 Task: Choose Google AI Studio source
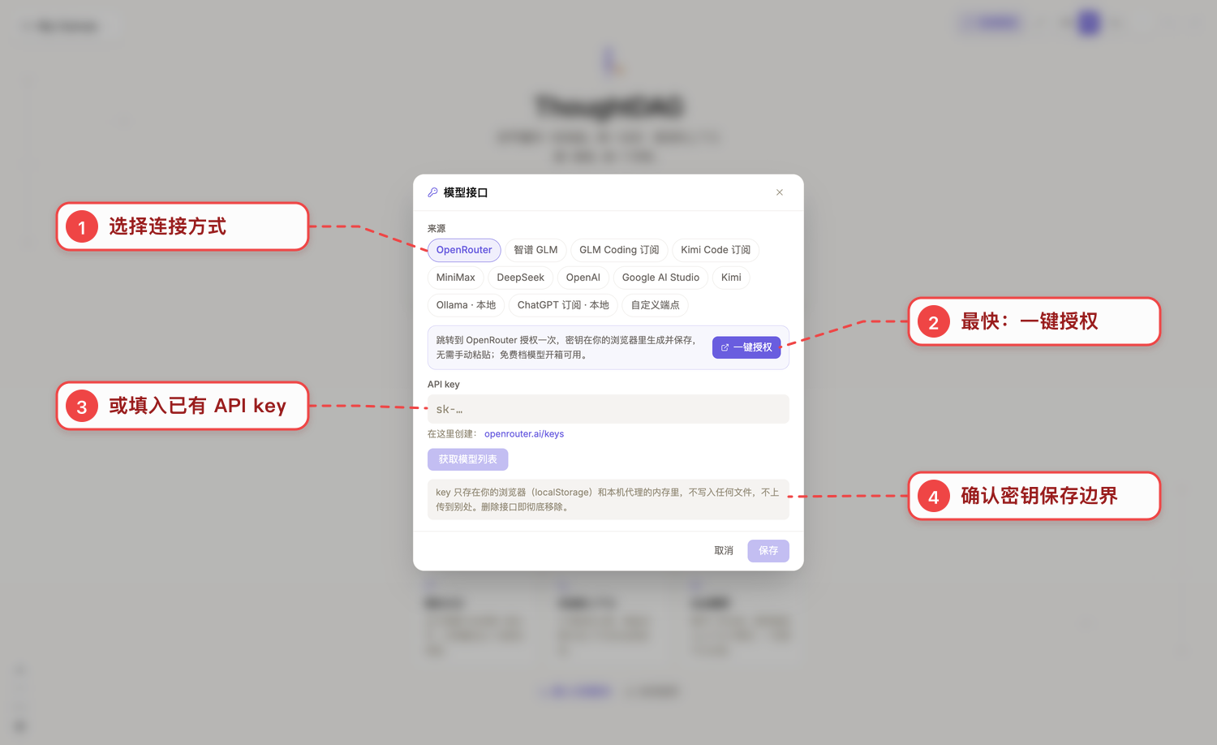[660, 278]
